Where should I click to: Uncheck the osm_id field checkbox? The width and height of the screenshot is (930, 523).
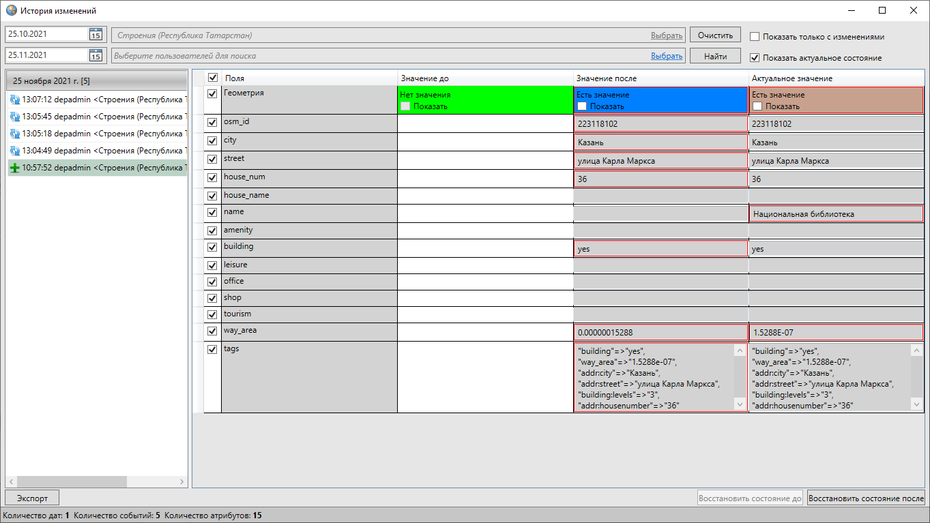pyautogui.click(x=212, y=123)
